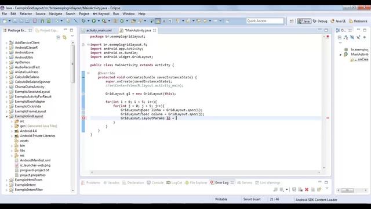Expand the AddServiceClient project

(x=6, y=42)
